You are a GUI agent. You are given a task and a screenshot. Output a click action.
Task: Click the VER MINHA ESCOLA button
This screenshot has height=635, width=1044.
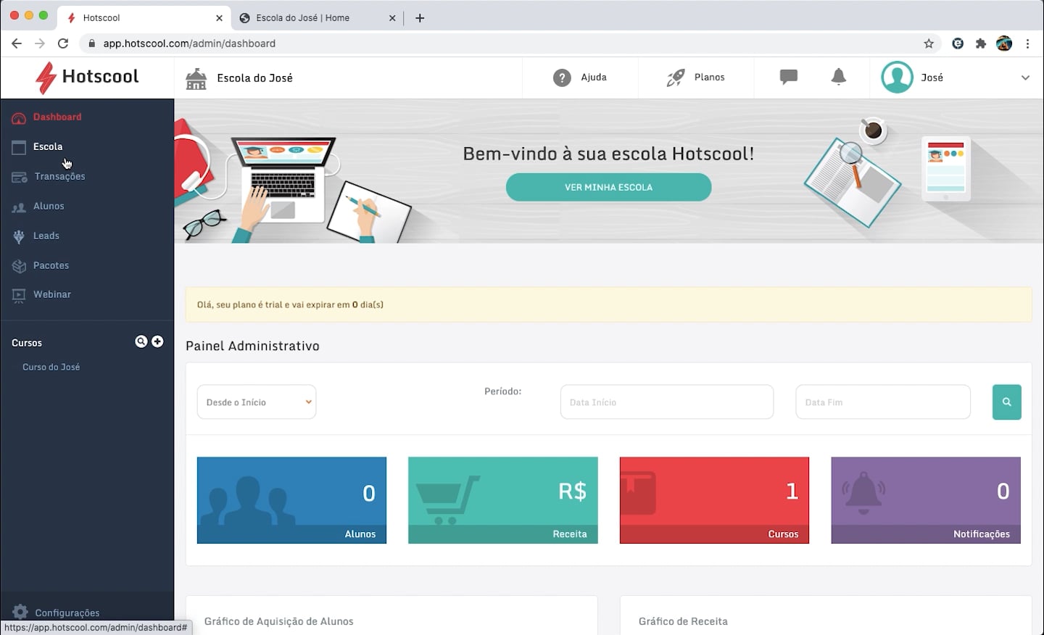(608, 187)
